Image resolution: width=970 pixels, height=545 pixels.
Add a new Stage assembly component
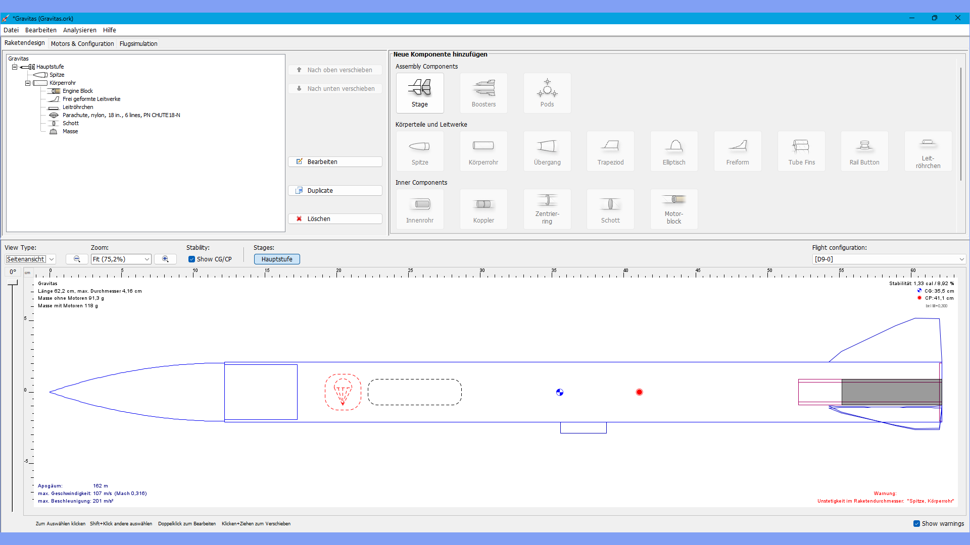coord(419,93)
